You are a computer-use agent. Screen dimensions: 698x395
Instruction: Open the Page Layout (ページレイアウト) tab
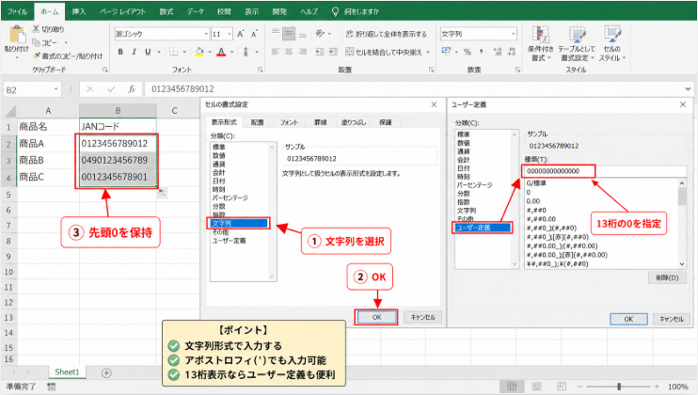122,11
